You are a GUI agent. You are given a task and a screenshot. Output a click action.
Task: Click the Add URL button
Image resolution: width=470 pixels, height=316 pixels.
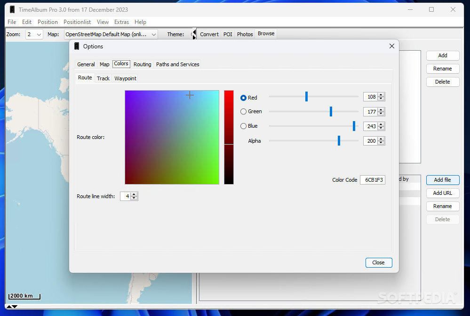tap(443, 193)
